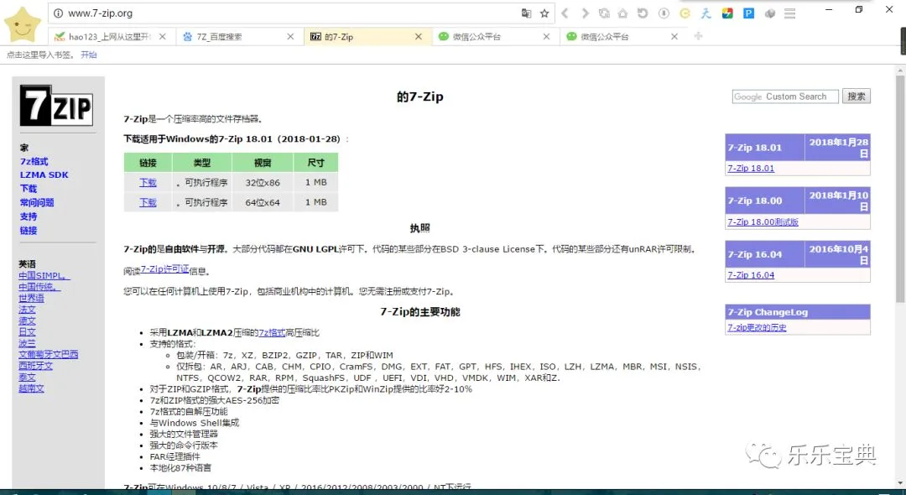
Task: Click the 搜索 search button
Action: point(856,96)
